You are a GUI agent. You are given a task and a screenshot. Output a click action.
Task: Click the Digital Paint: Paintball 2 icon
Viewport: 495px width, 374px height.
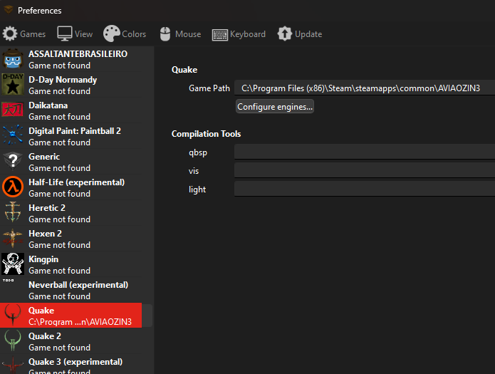point(13,136)
